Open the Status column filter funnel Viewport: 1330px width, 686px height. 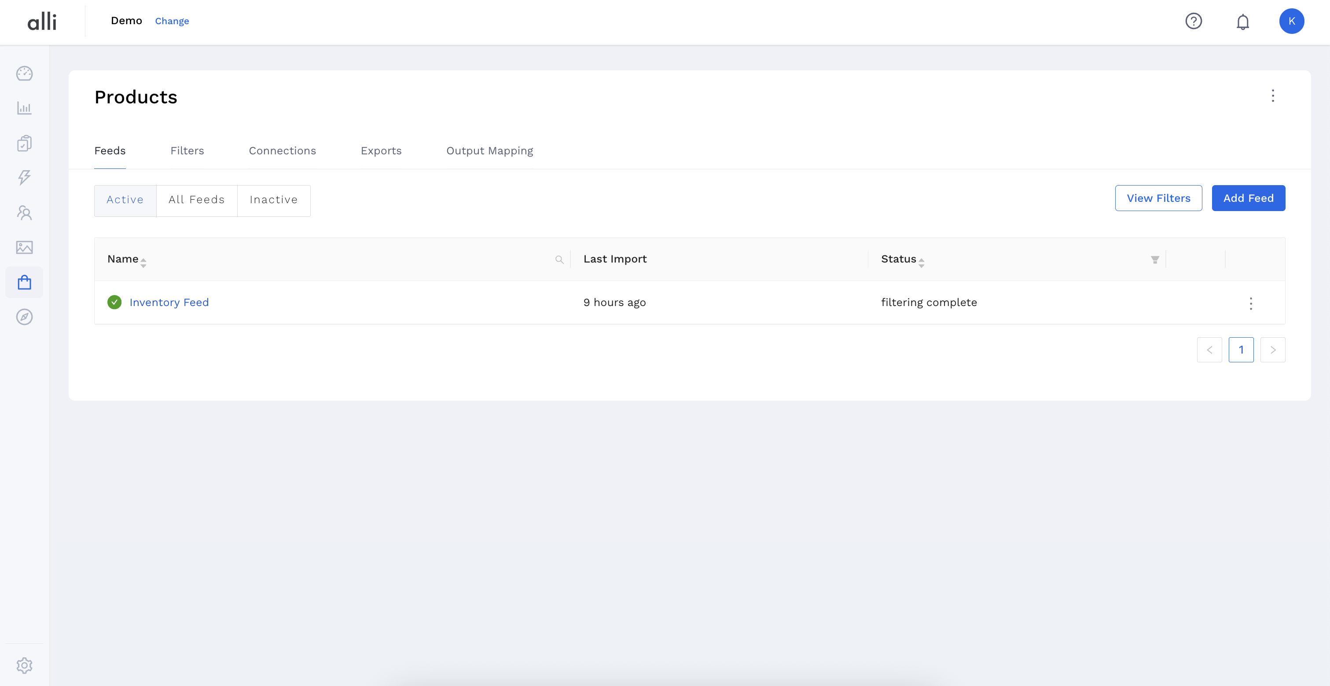(1155, 259)
